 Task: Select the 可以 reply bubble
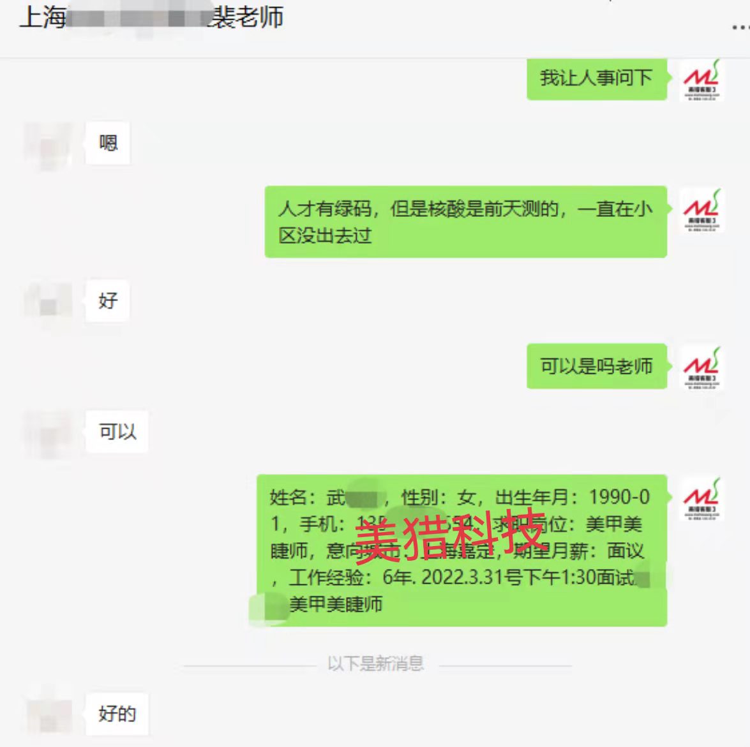point(117,432)
